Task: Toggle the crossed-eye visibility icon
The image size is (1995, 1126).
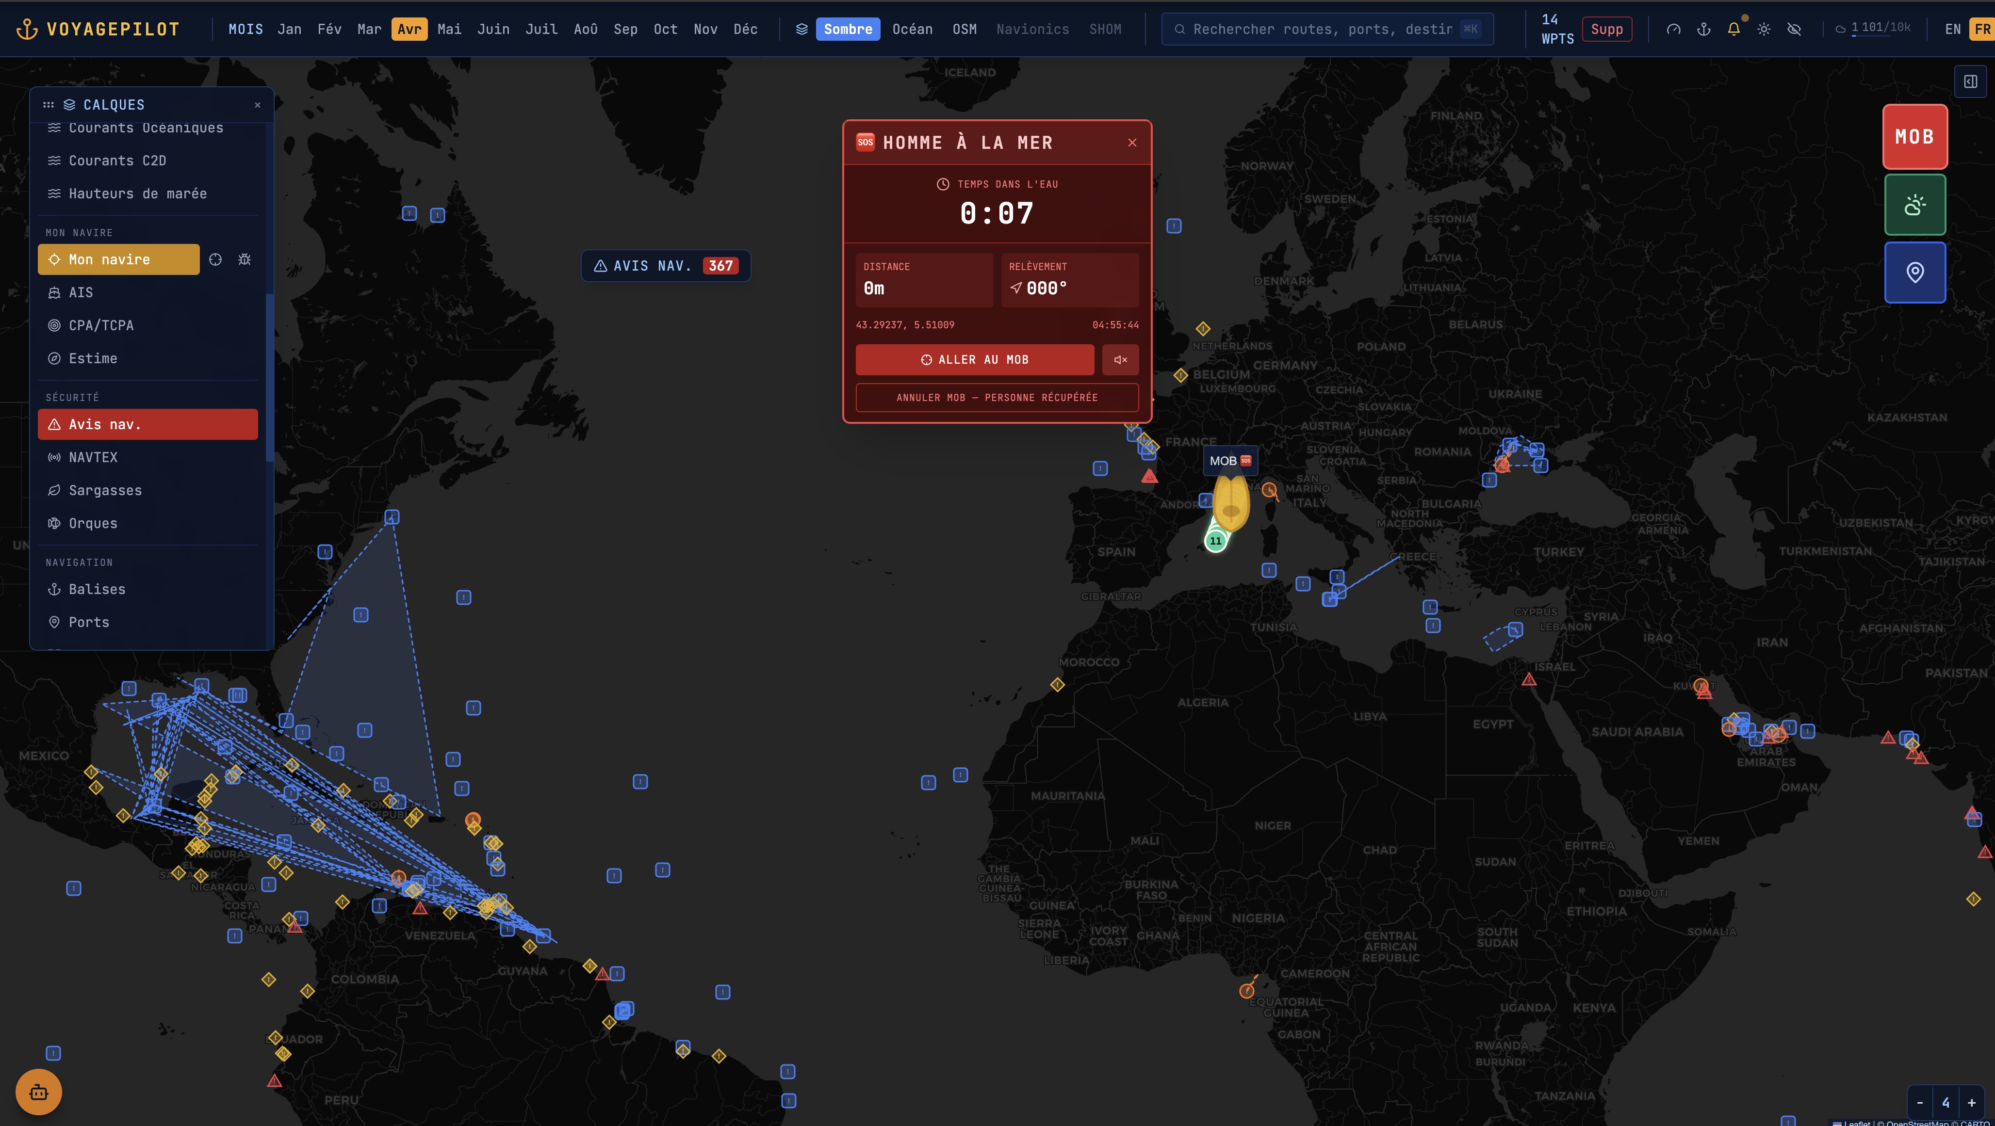Action: [x=1794, y=30]
